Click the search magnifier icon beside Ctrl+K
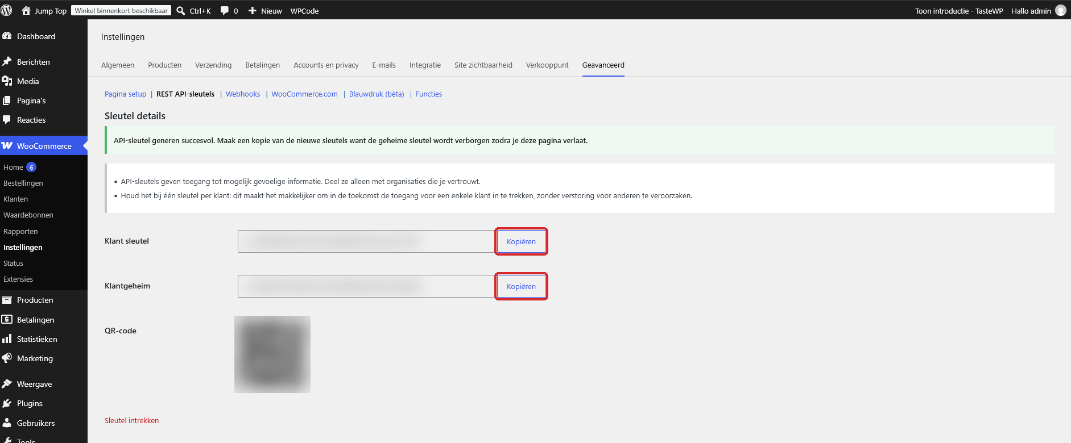The width and height of the screenshot is (1071, 443). pos(180,11)
